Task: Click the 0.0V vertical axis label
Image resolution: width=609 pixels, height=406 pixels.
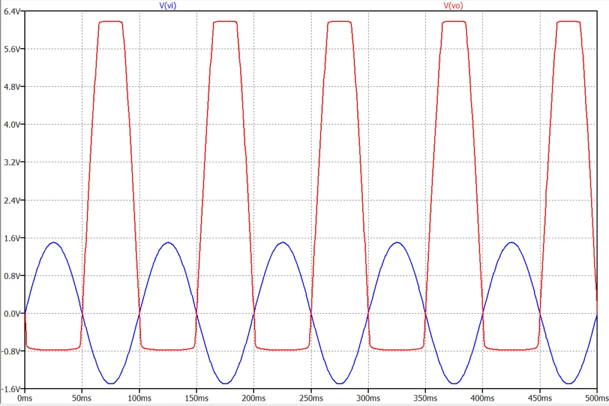Action: pyautogui.click(x=12, y=313)
